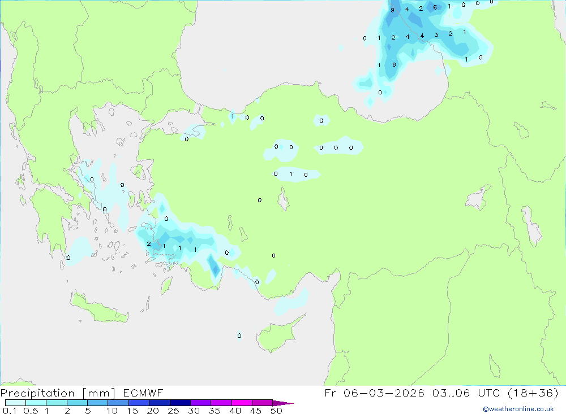Click the 'Precipitation' title word
Viewport: 566px width, 414px height.
click(x=37, y=393)
